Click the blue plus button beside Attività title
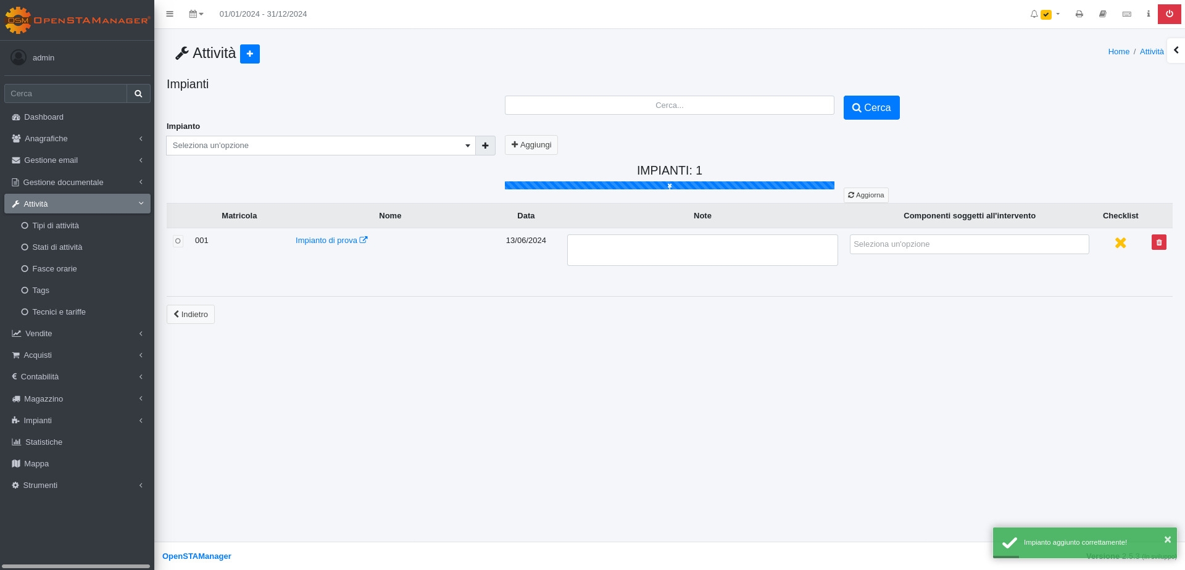The image size is (1185, 570). (249, 54)
